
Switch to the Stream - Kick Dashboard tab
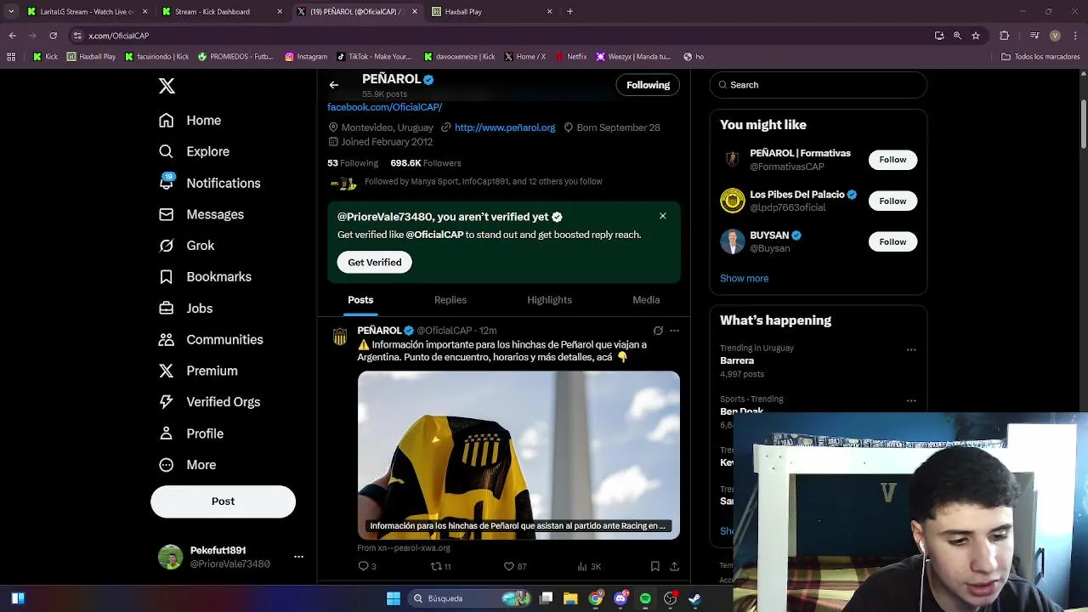[x=221, y=12]
